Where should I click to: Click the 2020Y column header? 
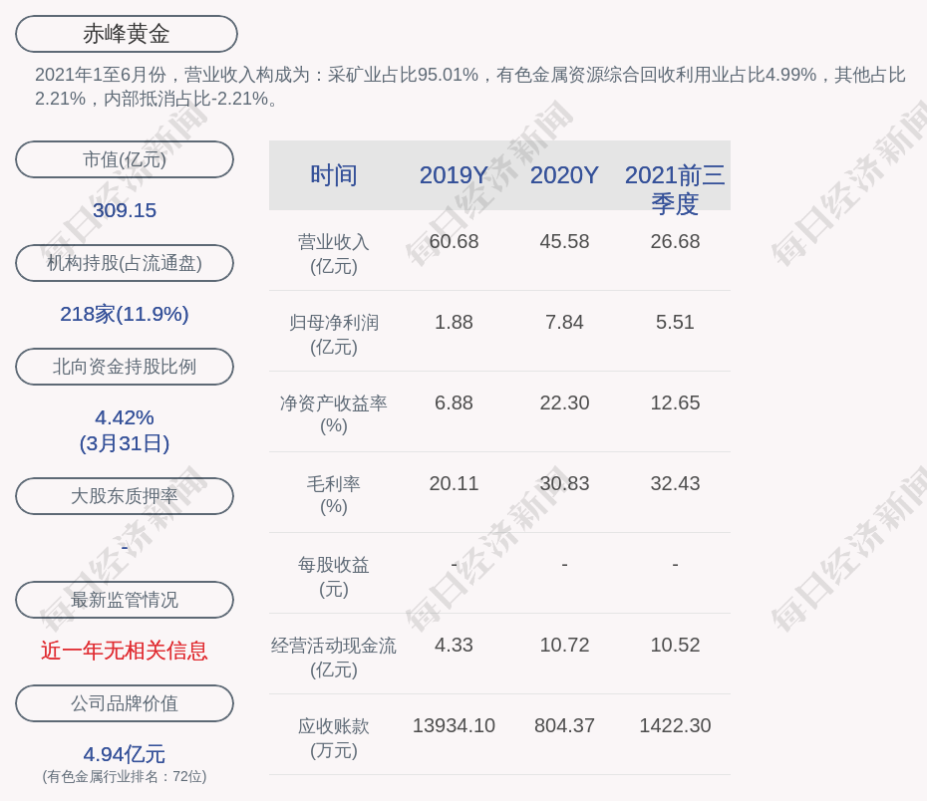point(564,175)
